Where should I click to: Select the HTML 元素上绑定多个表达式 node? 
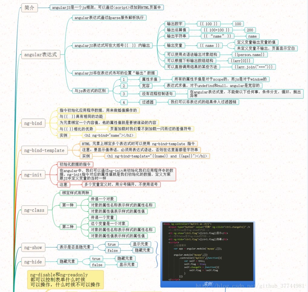pos(139,144)
